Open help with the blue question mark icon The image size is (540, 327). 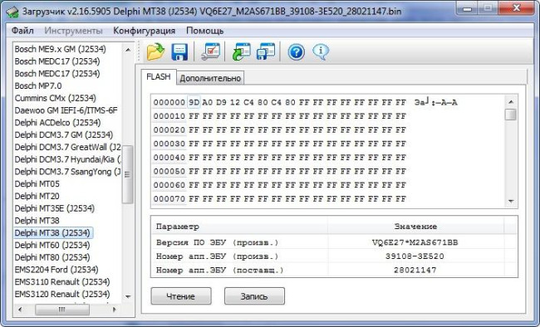[x=297, y=52]
